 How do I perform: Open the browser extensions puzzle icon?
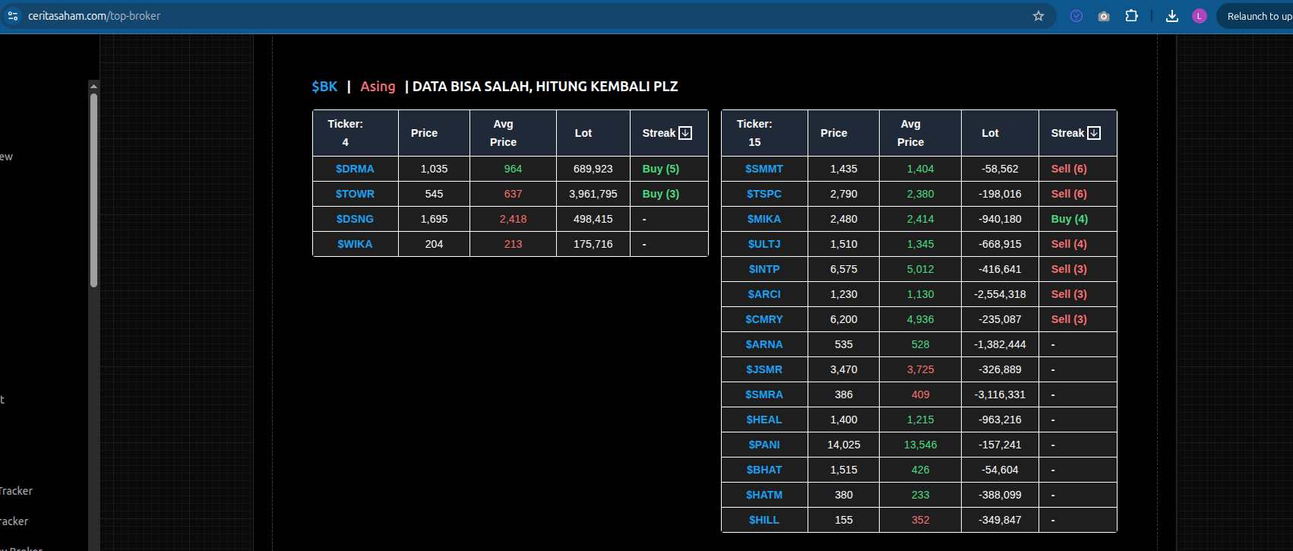tap(1131, 16)
